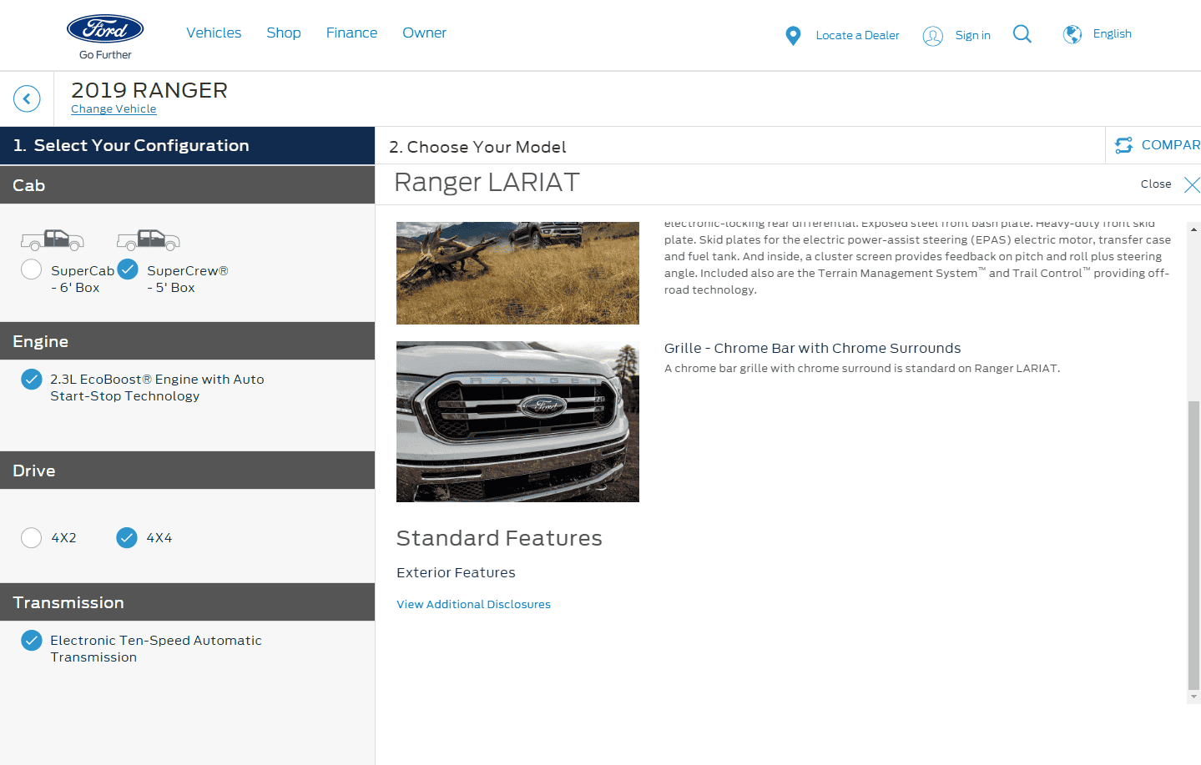
Task: Click the Change Vehicle link
Action: [114, 109]
